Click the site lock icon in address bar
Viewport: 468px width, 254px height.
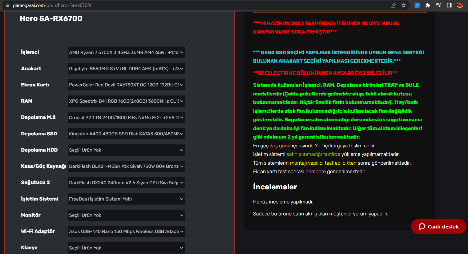tap(7, 5)
